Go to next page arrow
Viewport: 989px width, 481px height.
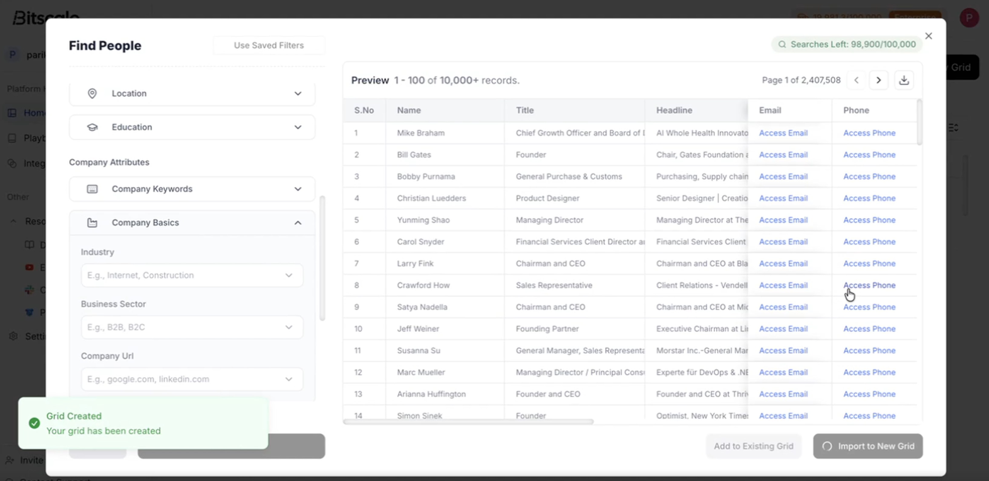pos(878,80)
